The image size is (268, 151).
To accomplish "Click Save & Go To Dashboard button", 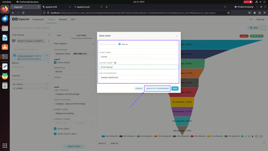I will [x=157, y=89].
